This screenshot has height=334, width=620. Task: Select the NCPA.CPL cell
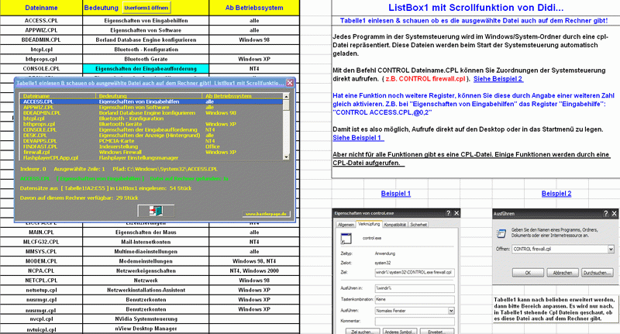coord(41,270)
